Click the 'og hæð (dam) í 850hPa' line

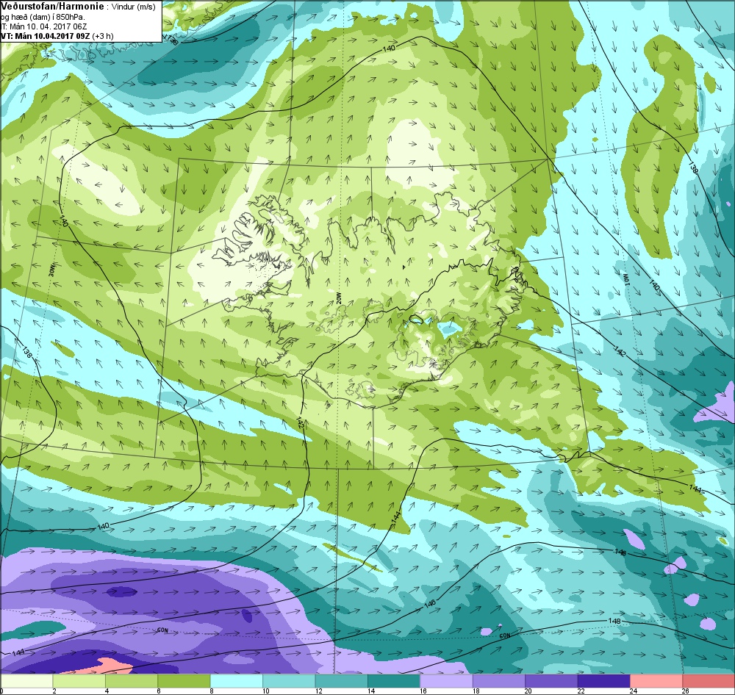click(x=43, y=17)
